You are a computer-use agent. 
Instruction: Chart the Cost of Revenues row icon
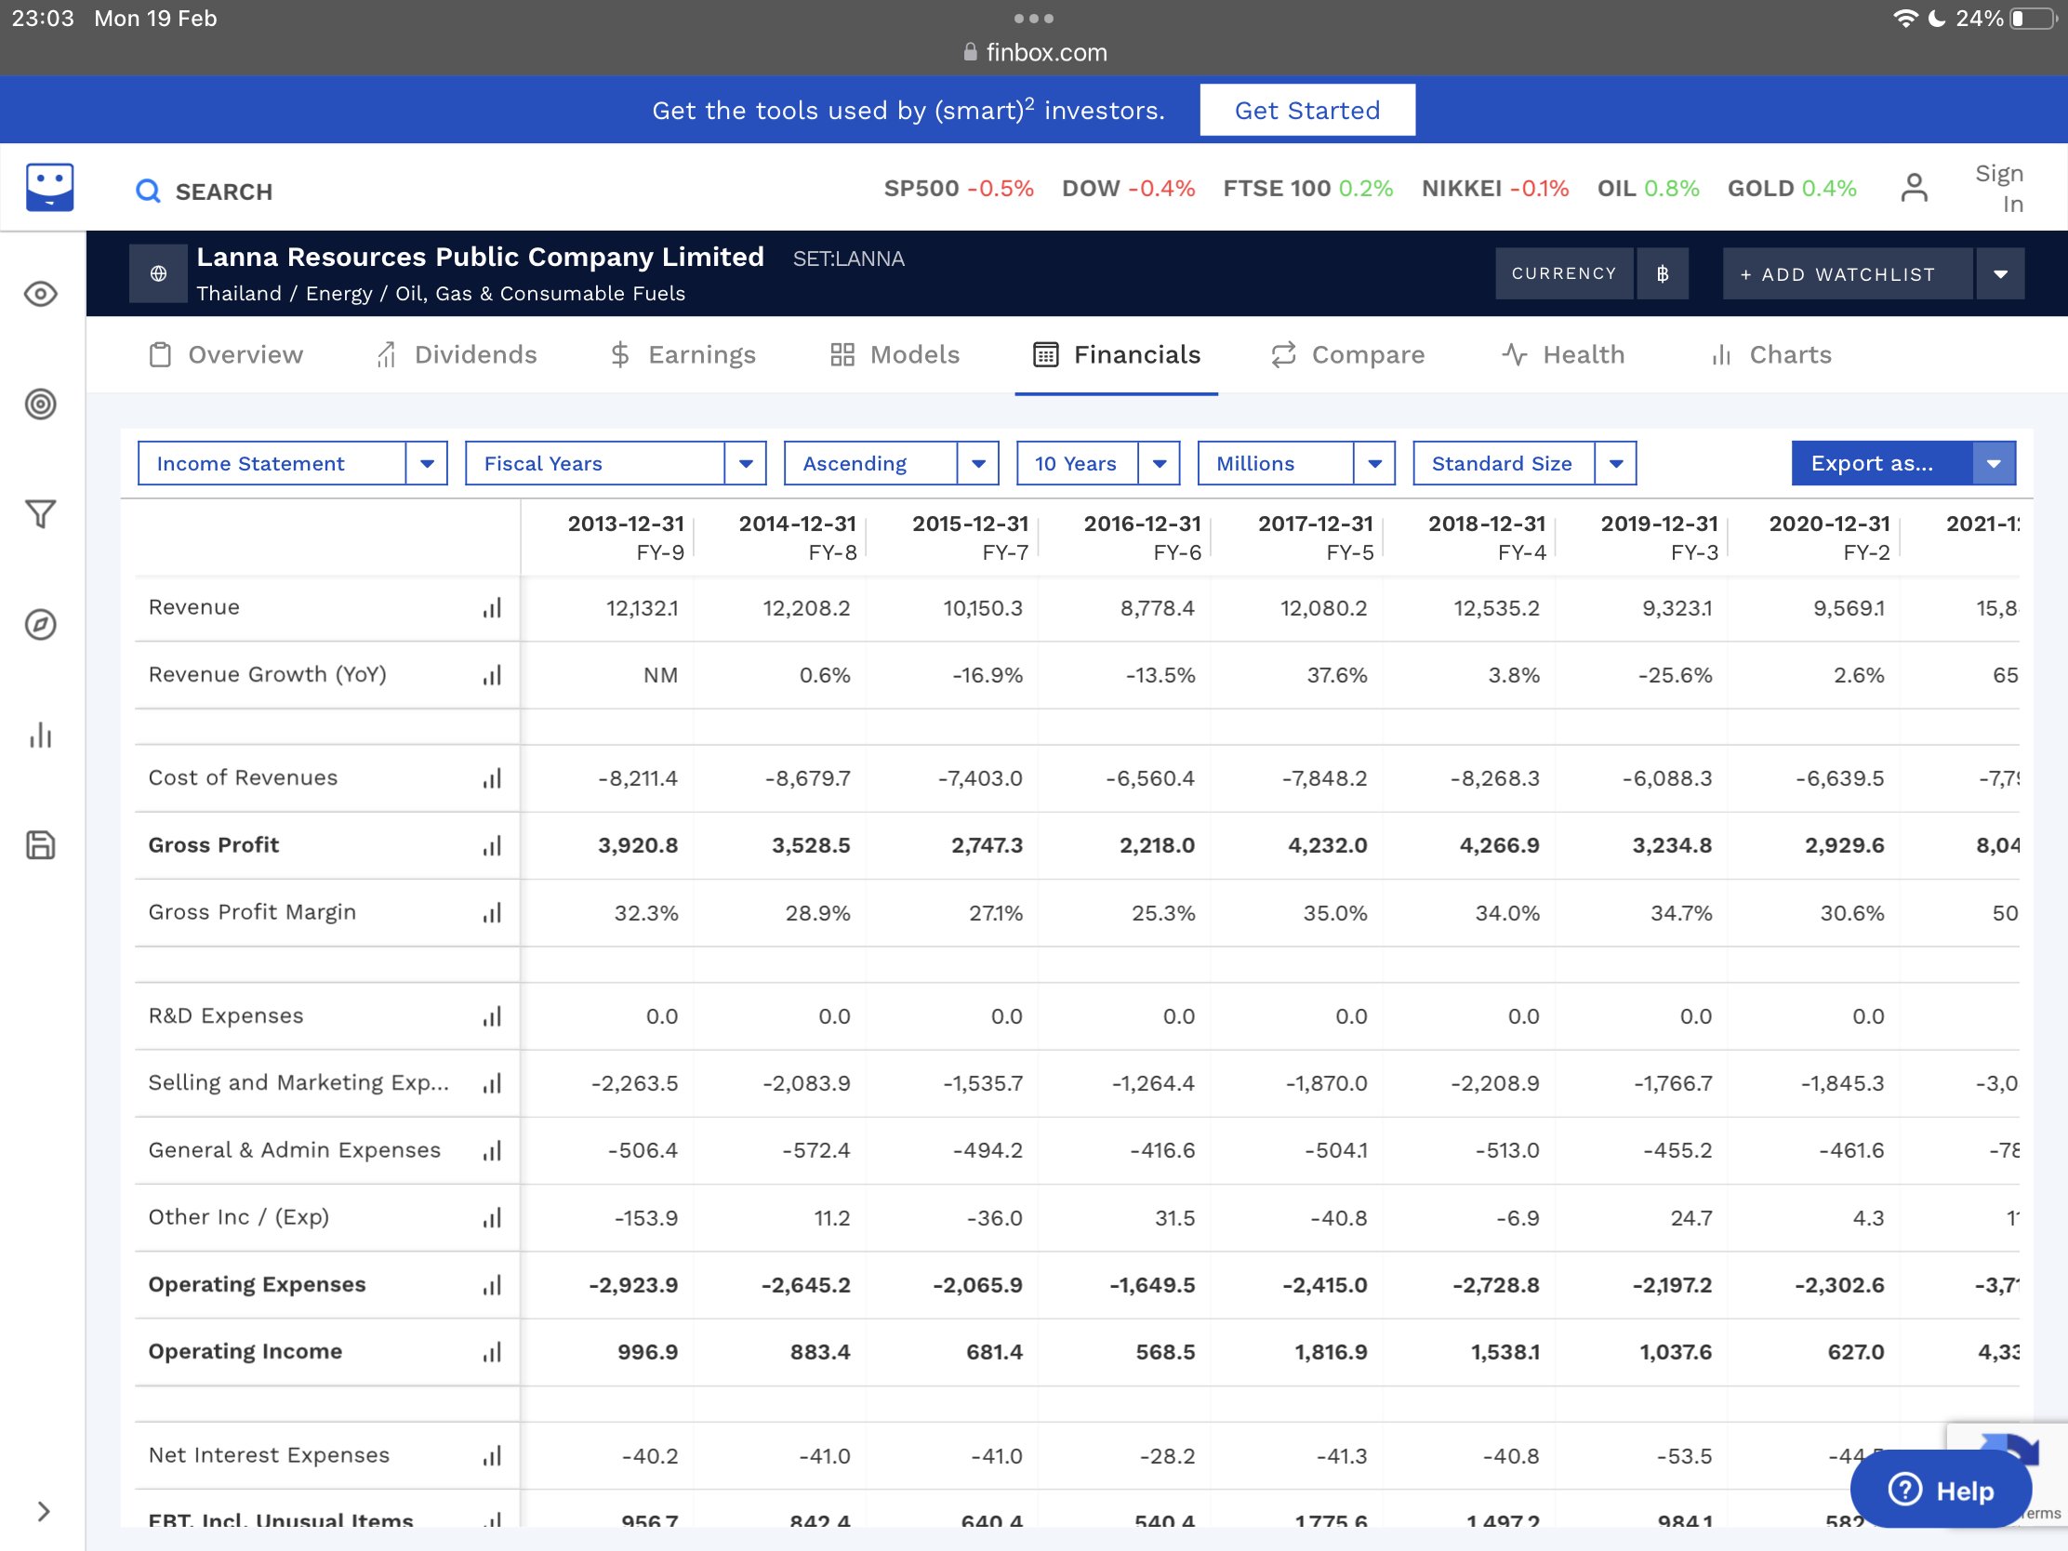(x=493, y=778)
